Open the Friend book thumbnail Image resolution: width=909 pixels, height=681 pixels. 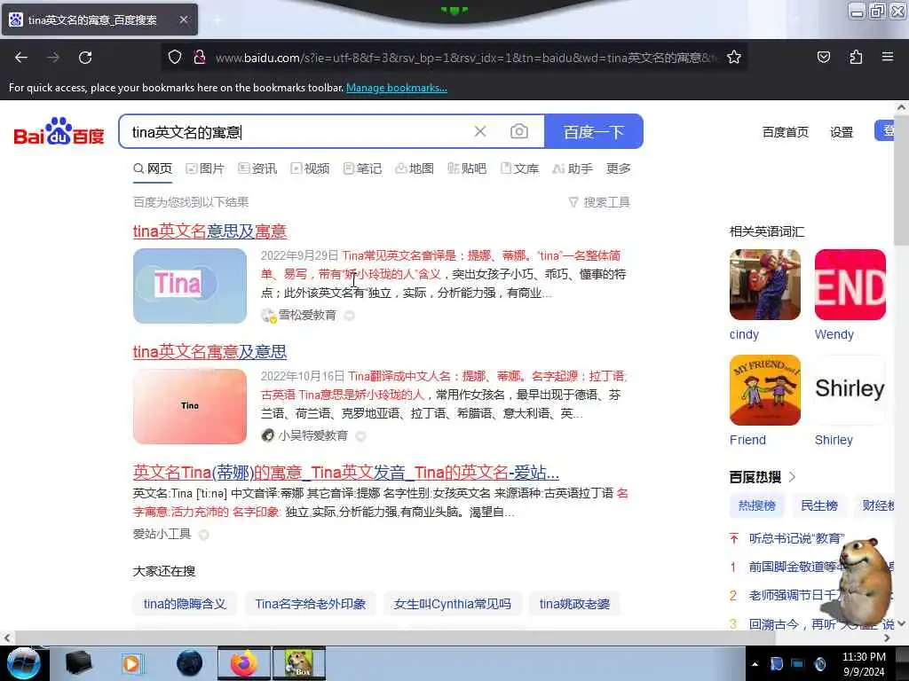764,390
